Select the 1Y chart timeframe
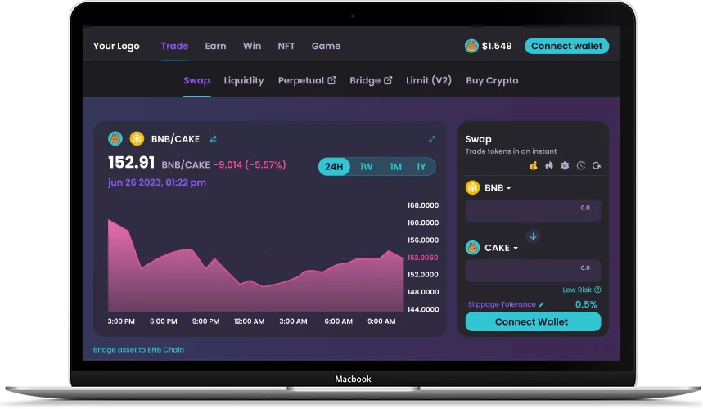Image resolution: width=703 pixels, height=409 pixels. 421,167
